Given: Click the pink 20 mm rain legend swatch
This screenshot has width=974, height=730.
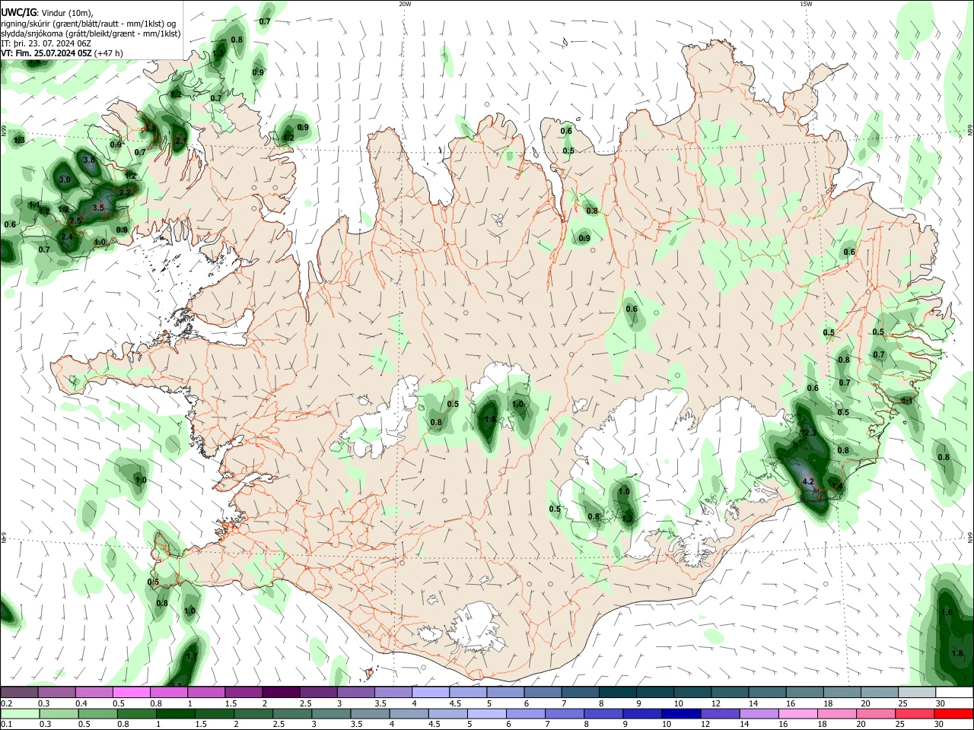Looking at the screenshot, I should coord(876,714).
